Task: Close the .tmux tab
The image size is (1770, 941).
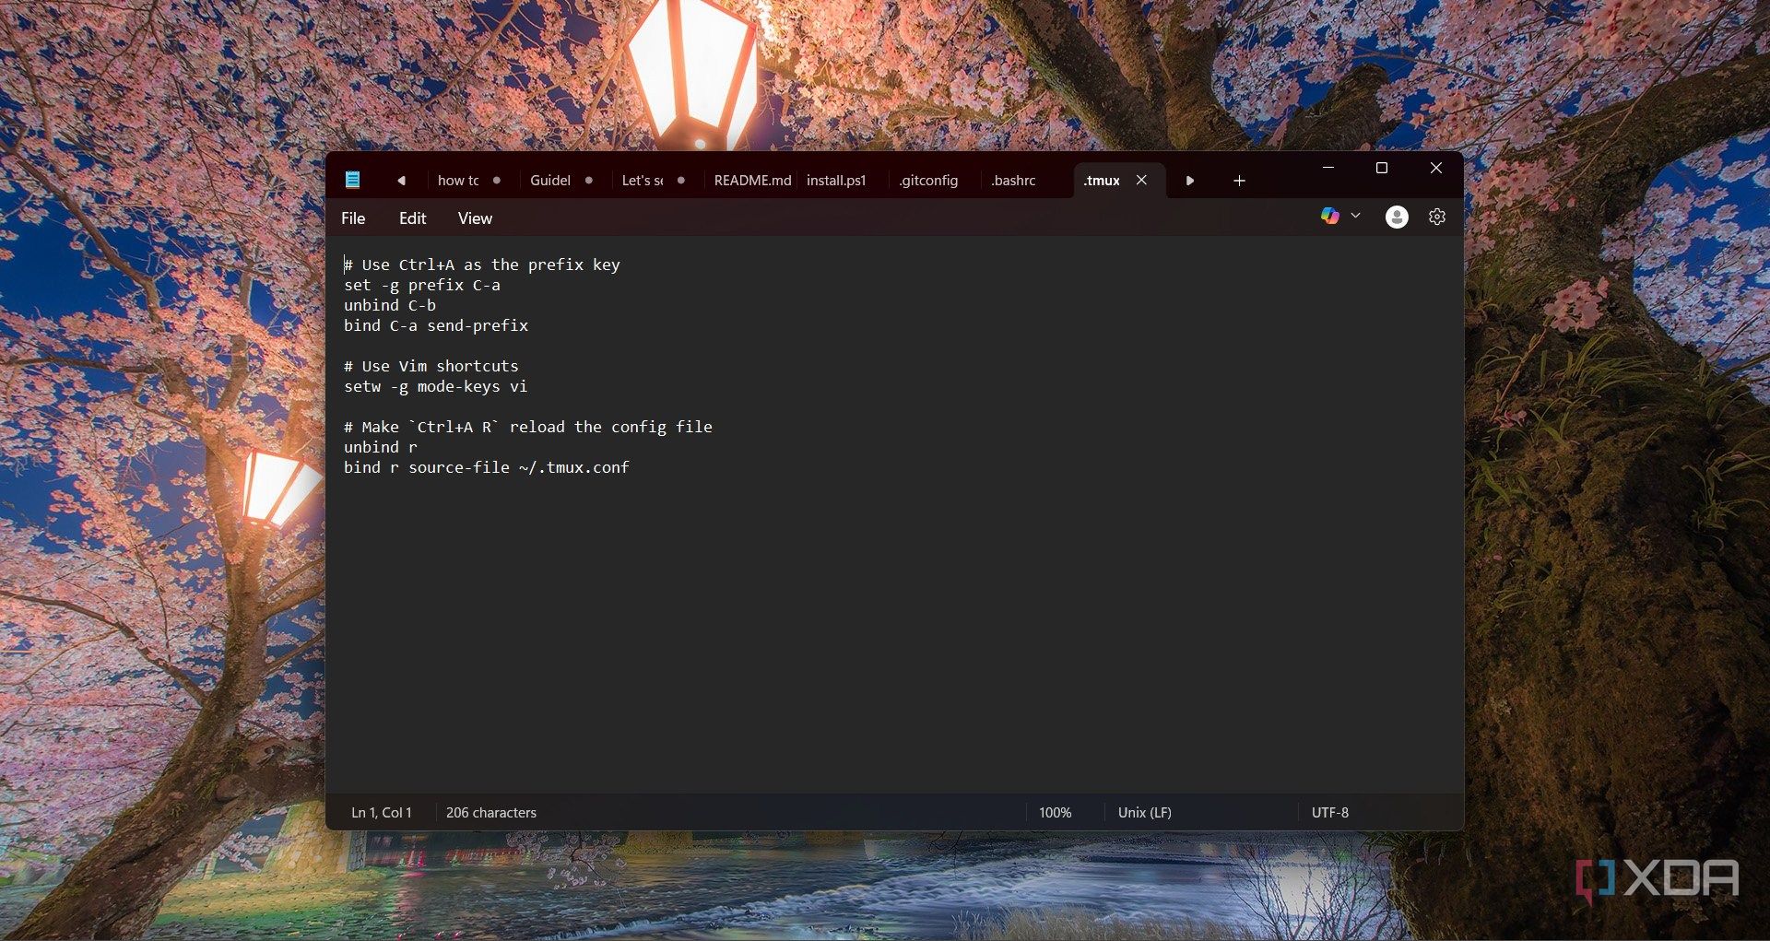Action: [1141, 180]
